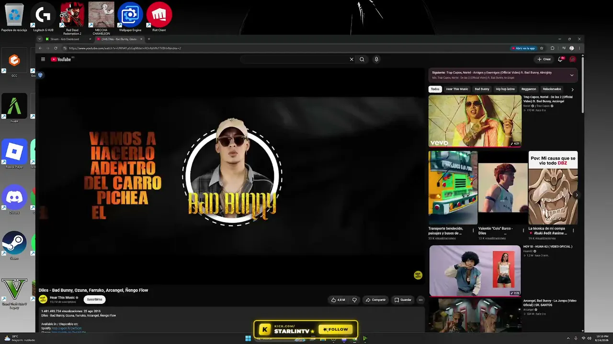Select the Reggaeton filter chip
The height and width of the screenshot is (344, 613).
(529, 89)
